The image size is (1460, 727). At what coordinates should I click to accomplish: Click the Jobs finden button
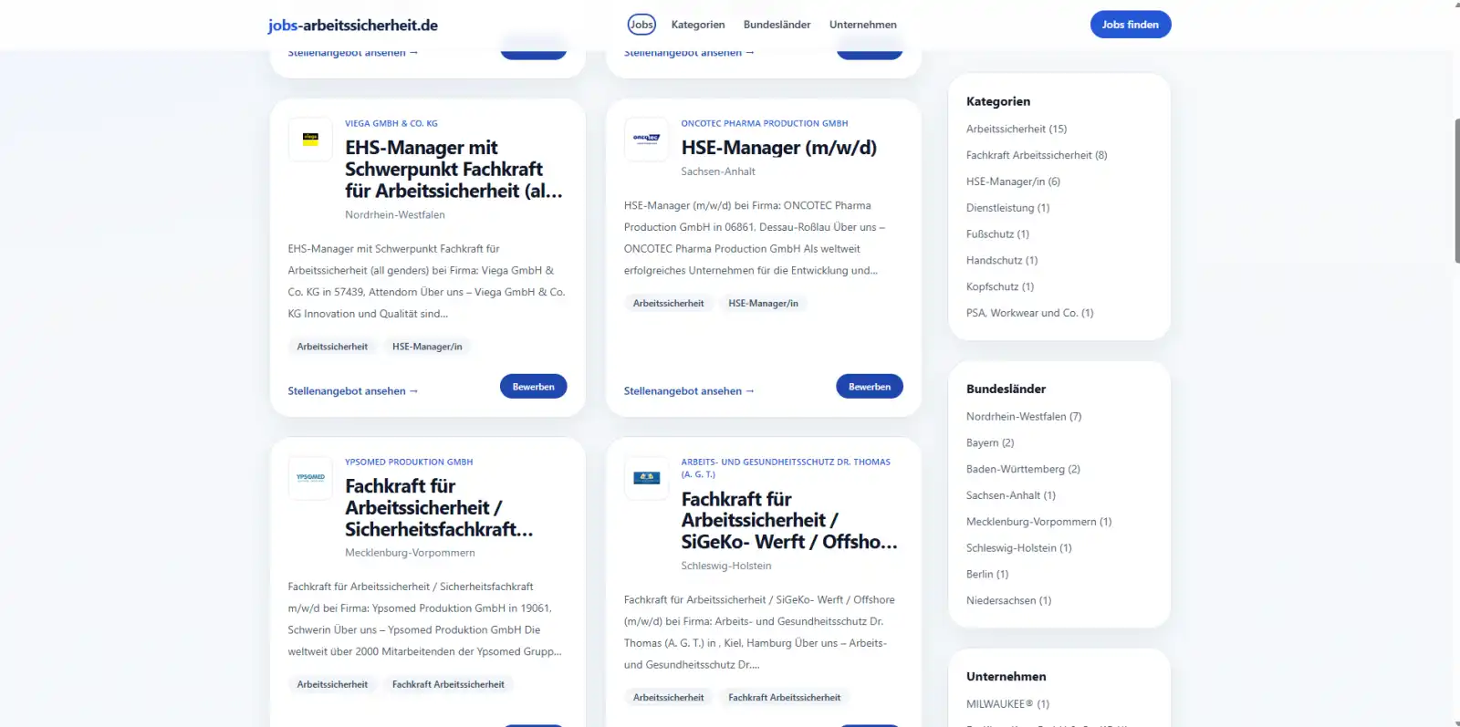tap(1131, 25)
